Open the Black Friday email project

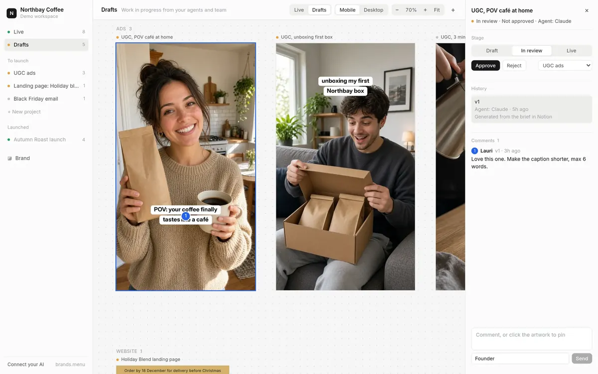(46, 99)
